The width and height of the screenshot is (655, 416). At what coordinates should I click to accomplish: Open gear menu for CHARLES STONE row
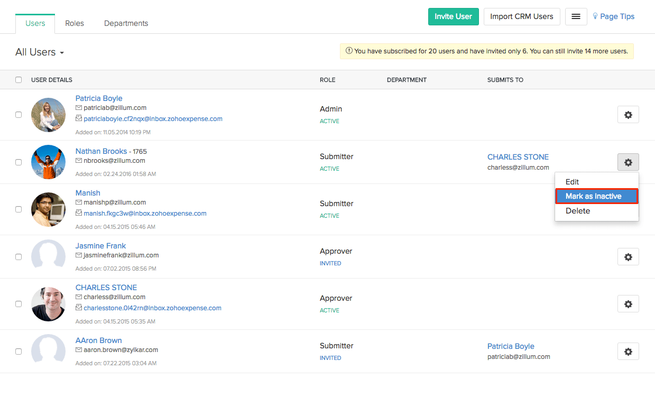click(x=628, y=304)
